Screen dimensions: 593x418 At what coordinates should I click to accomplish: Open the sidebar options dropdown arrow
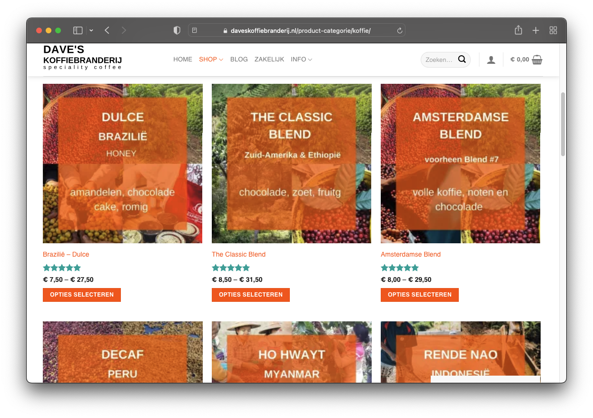91,30
